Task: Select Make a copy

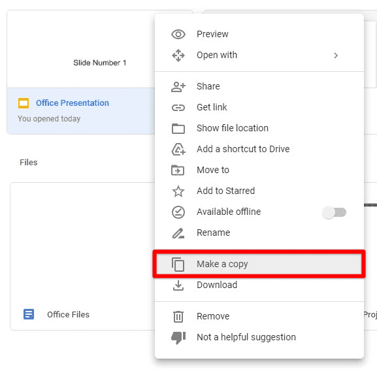Action: pos(259,264)
